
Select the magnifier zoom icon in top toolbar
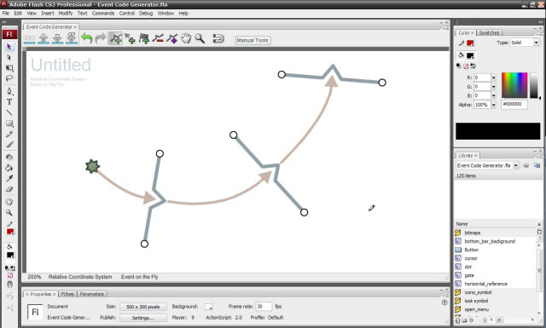[x=200, y=38]
